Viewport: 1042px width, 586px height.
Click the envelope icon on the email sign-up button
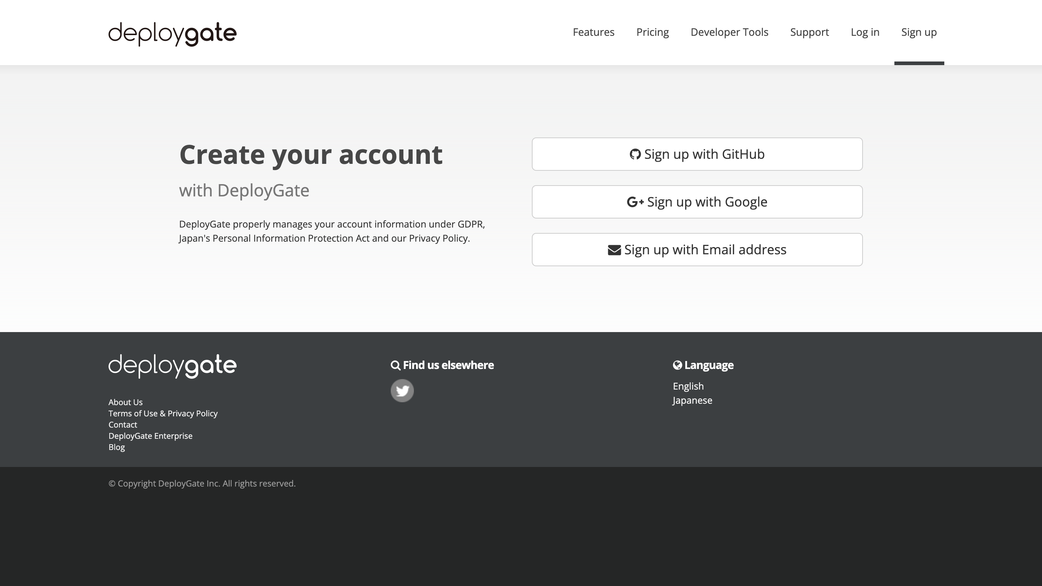click(x=614, y=250)
